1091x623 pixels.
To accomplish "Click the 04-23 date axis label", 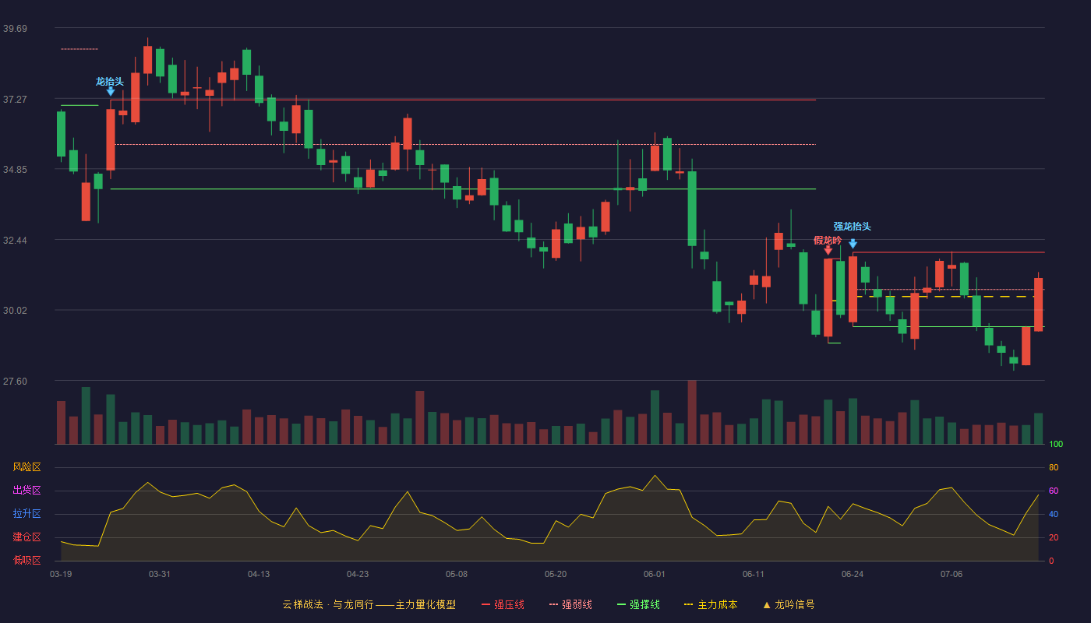I will pyautogui.click(x=358, y=574).
